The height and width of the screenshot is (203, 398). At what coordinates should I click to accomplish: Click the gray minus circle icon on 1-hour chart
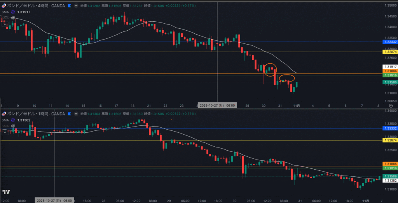75,114
